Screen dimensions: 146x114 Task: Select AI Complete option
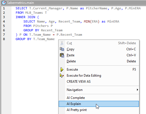pos(99,98)
